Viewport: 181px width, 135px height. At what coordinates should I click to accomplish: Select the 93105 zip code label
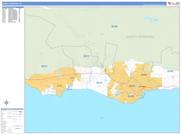(x=114, y=27)
